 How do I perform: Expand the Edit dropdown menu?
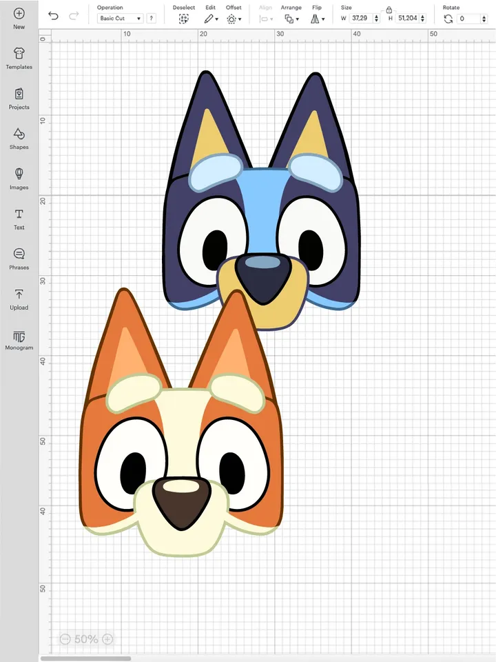(x=211, y=19)
